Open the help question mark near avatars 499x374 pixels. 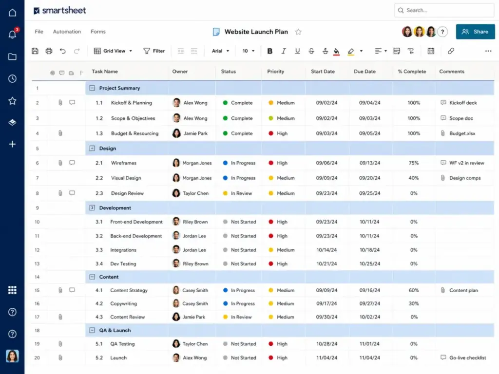coord(442,32)
